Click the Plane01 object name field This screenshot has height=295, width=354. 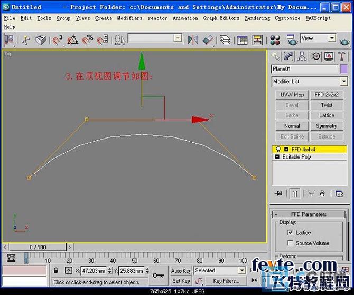click(x=304, y=69)
